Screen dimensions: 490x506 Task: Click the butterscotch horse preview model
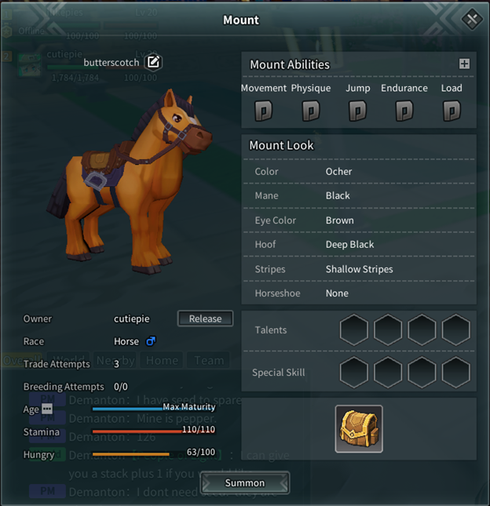point(130,182)
